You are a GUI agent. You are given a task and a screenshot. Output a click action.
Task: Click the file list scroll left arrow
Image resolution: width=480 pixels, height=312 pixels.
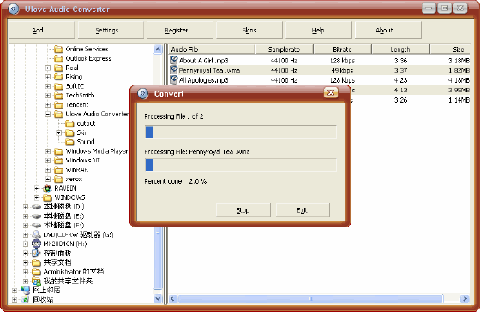tap(172, 298)
